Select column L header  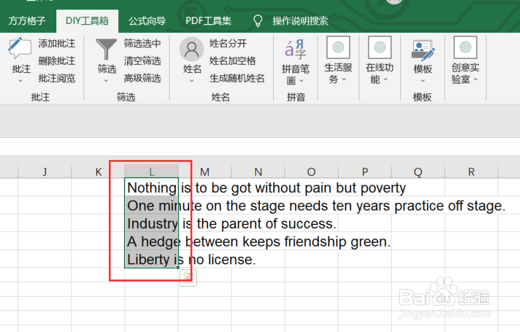coord(152,171)
